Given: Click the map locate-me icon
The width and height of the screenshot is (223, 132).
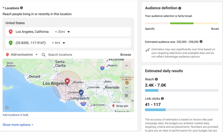Looking at the screenshot, I should pos(126,96).
